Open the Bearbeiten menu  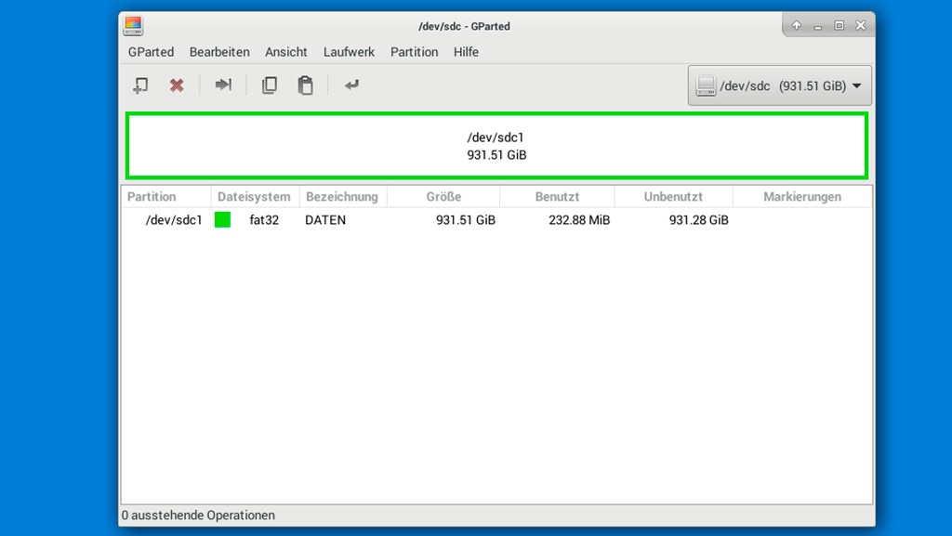[x=219, y=52]
